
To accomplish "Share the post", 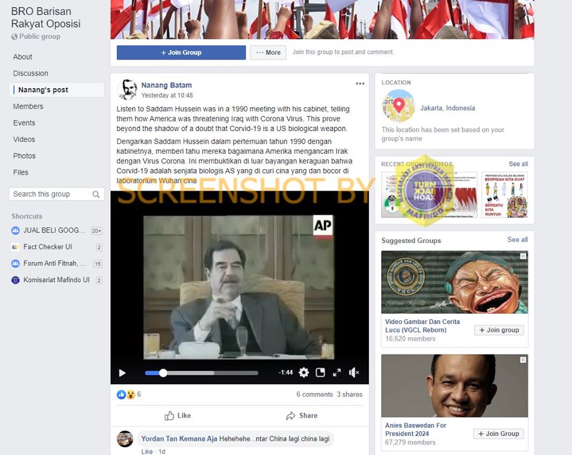I will [x=301, y=416].
